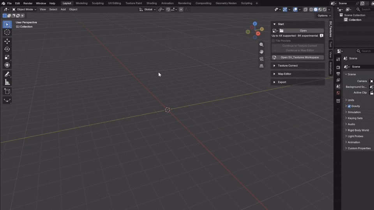Screen dimensions: 374x210
Task: Click the Pan view hand icon
Action: [x=261, y=52]
